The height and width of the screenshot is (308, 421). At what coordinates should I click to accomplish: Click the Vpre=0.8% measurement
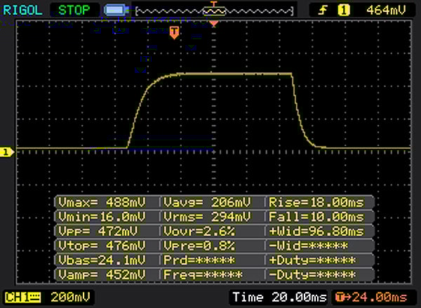coord(199,246)
